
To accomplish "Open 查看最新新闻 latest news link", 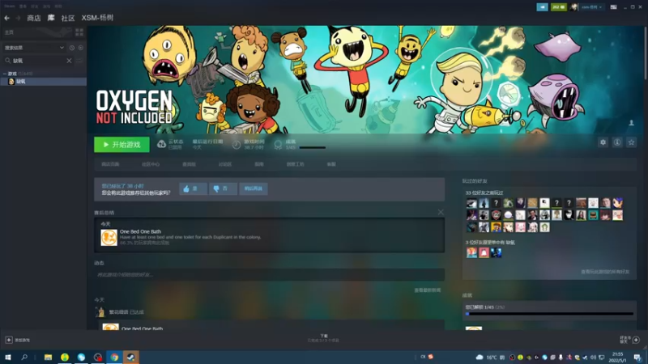I will pyautogui.click(x=428, y=290).
